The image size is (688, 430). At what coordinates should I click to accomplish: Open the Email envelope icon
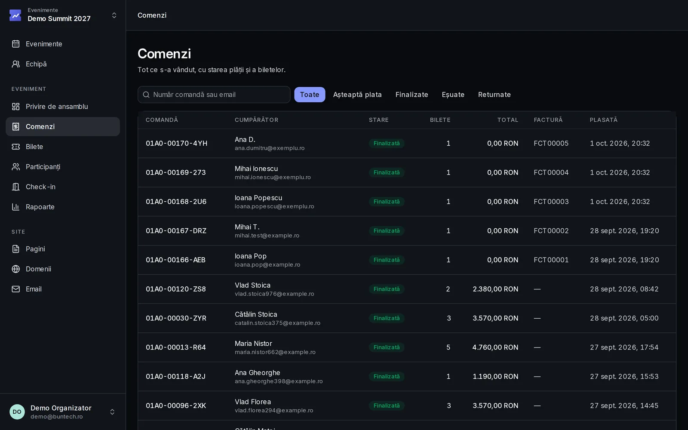(x=16, y=289)
